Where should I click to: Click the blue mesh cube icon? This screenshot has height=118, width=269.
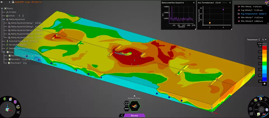(267, 110)
